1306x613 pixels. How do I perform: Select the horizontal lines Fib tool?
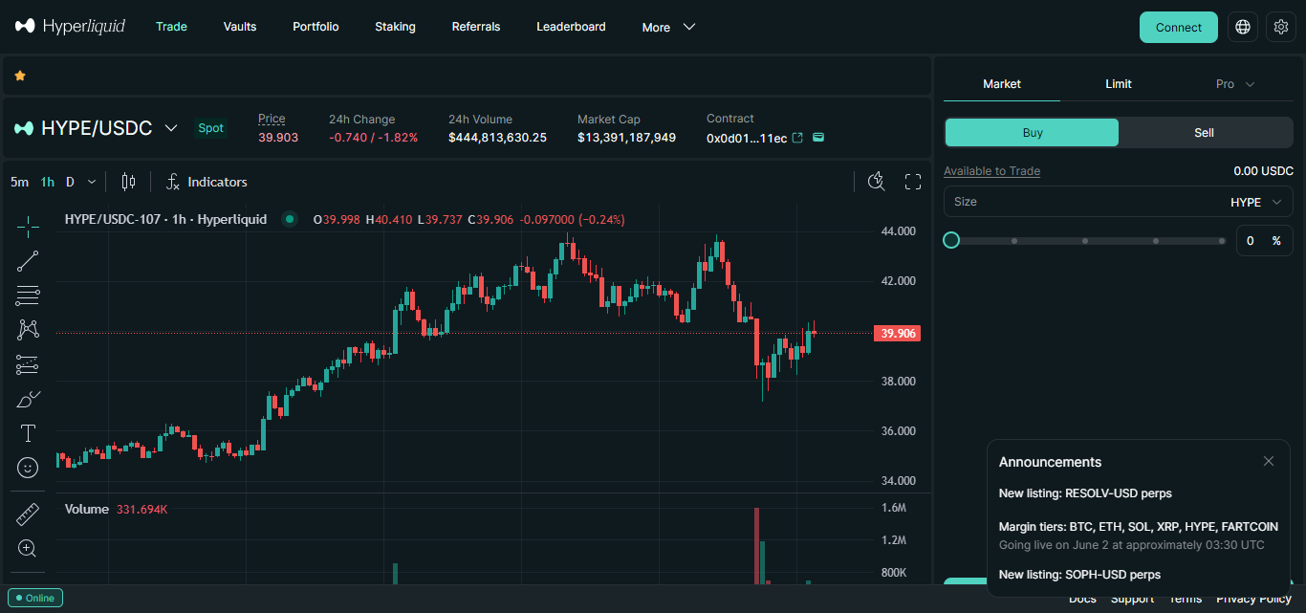pos(28,296)
